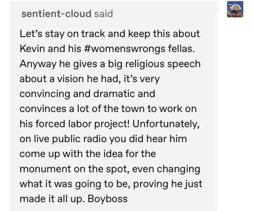Click the words "forced labor project!"
This screenshot has width=253, height=211.
coord(82,124)
